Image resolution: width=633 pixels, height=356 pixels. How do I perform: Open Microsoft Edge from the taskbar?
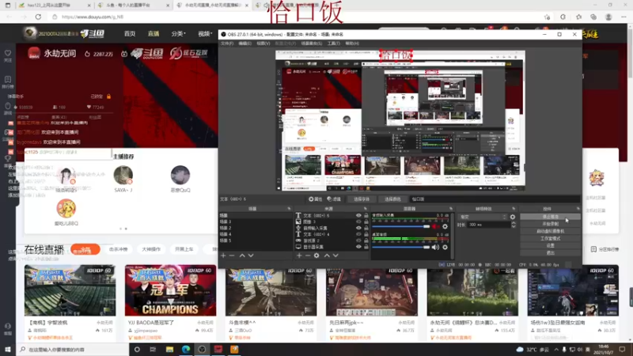click(186, 350)
